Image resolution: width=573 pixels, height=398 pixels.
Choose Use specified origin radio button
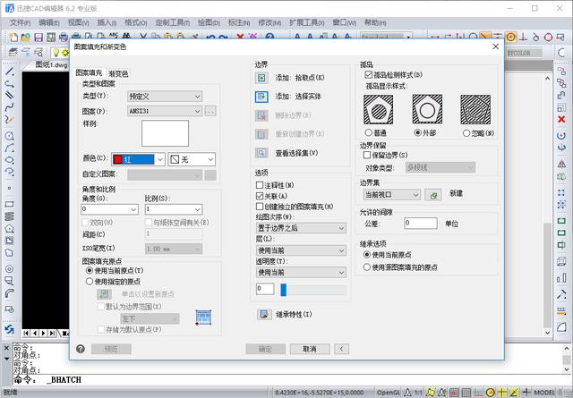point(90,282)
